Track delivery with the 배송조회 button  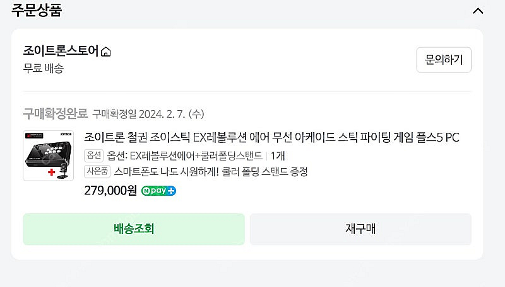pyautogui.click(x=134, y=228)
